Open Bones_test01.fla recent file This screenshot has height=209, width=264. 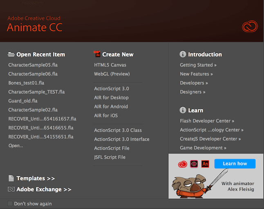tap(26, 83)
